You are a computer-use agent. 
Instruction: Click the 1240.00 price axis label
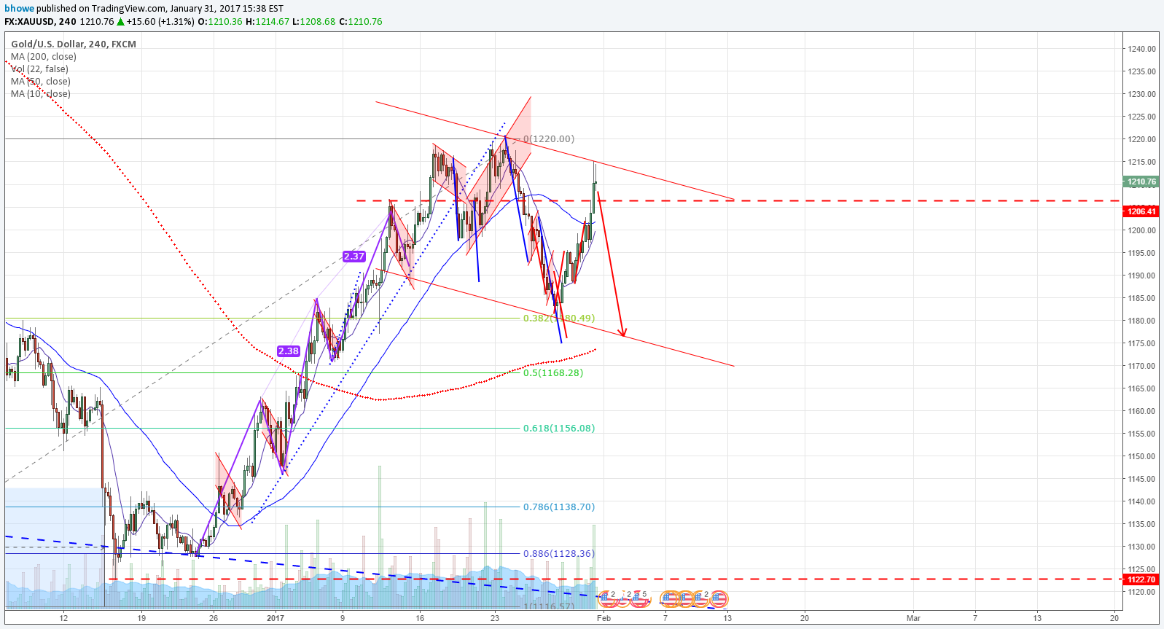click(1141, 49)
